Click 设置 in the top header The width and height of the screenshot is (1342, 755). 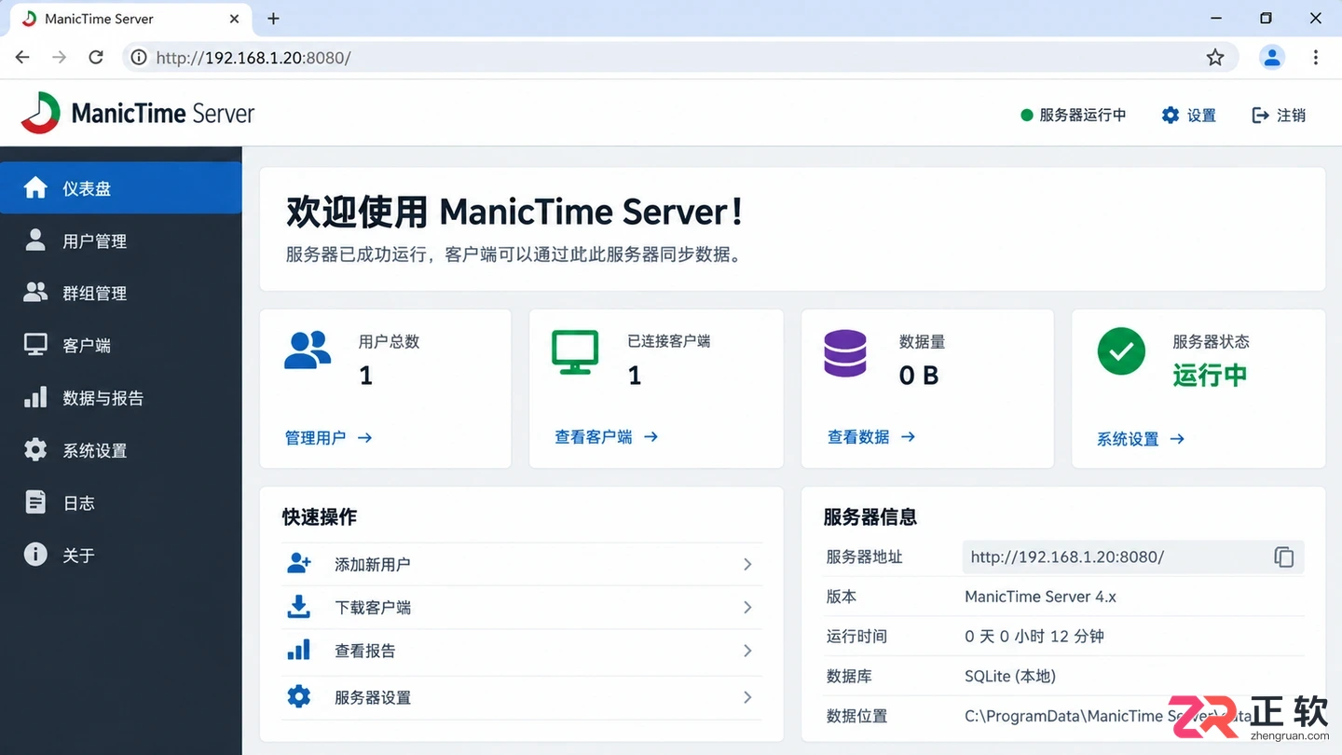1189,115
